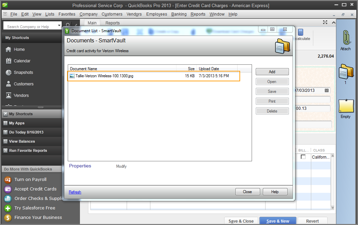
Task: Expand the Search Company or Help dropdown
Action: coord(59,25)
